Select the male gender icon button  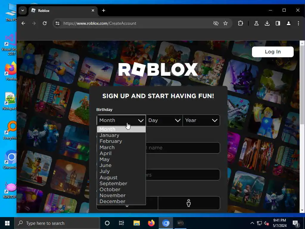click(189, 203)
